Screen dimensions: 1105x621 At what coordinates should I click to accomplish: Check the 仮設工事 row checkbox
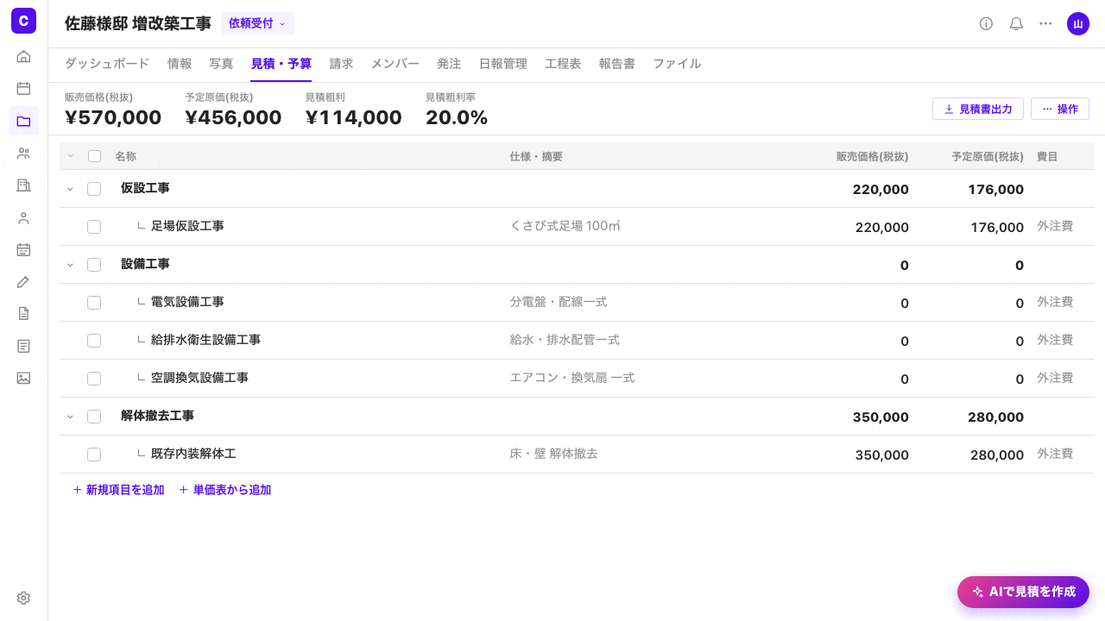pyautogui.click(x=94, y=189)
